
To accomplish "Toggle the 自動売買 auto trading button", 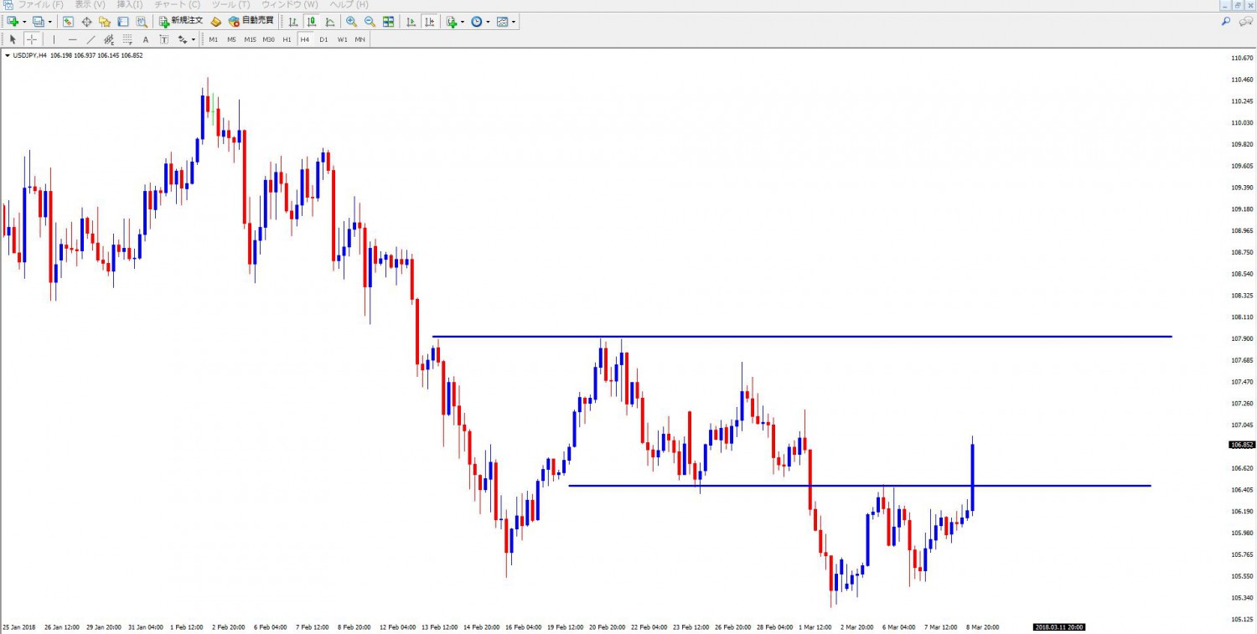I will [251, 21].
